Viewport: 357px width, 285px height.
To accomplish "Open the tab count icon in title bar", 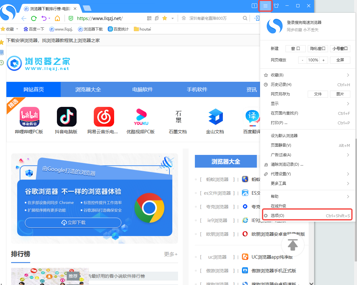I will tap(254, 6).
